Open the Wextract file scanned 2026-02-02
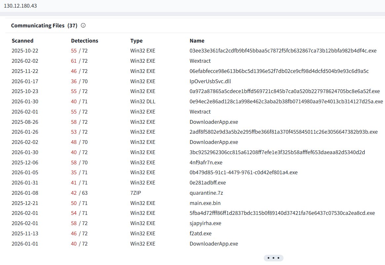This screenshot has height=265, width=385. tap(200, 61)
